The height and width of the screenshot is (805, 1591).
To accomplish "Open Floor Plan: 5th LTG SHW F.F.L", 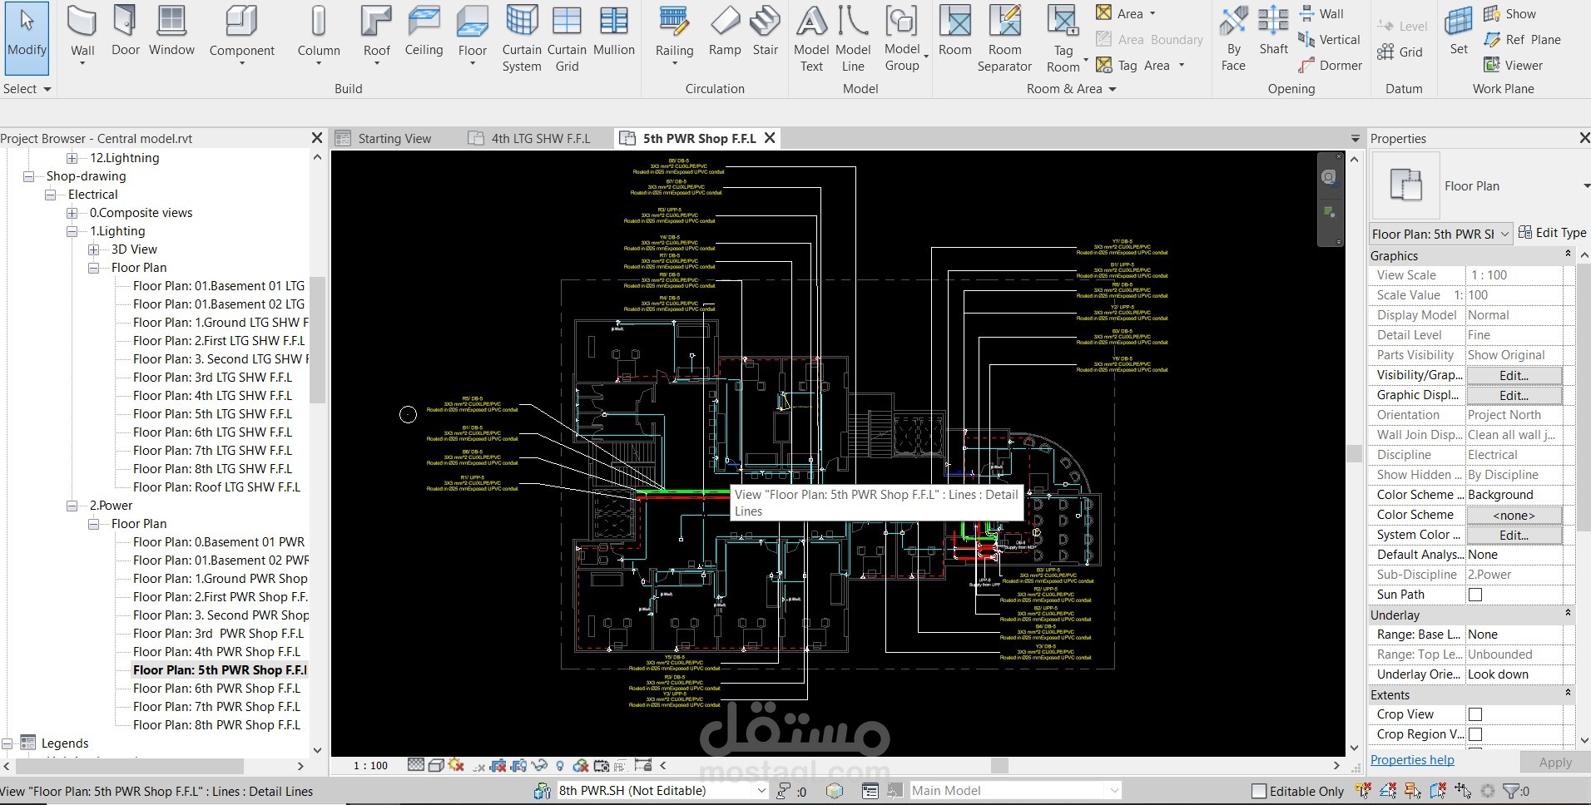I will [212, 414].
